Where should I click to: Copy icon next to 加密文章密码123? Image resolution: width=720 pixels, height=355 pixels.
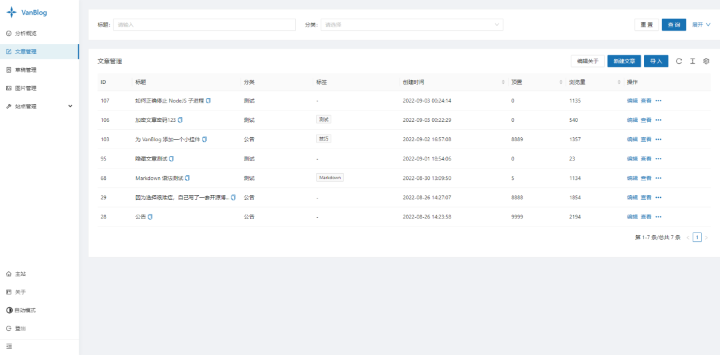pos(181,120)
